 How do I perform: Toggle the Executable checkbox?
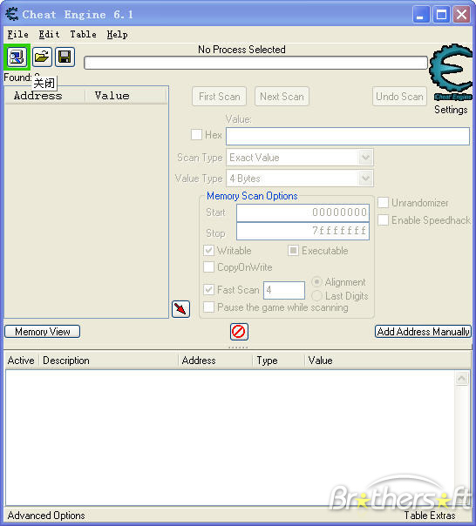tap(293, 250)
